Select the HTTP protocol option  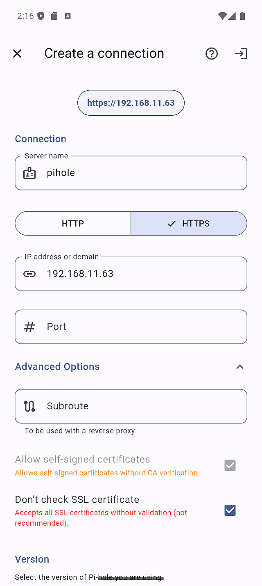tap(73, 224)
